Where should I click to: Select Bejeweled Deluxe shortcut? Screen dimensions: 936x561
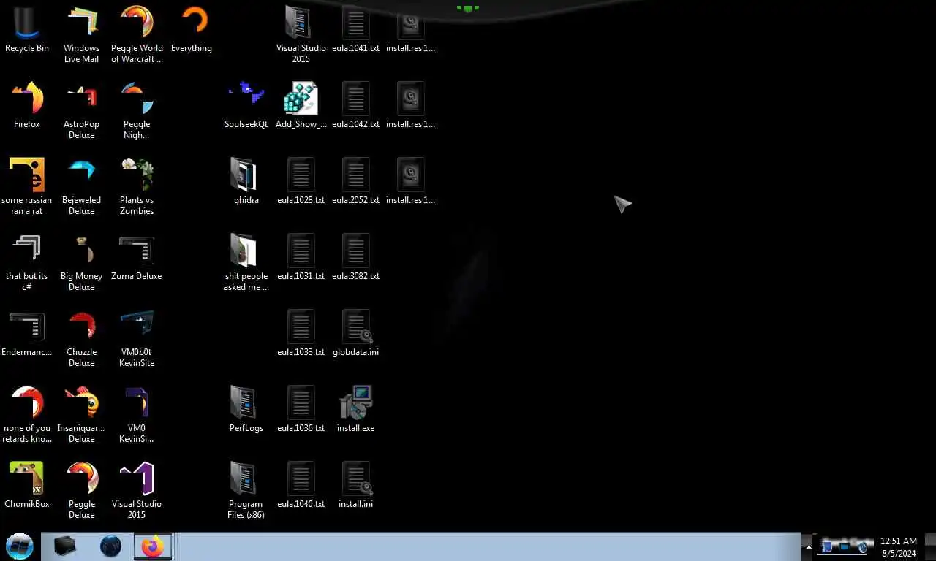pos(81,187)
